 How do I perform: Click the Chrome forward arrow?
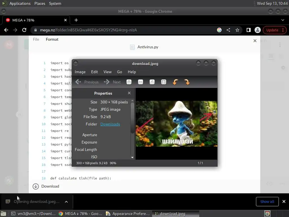coord(15,30)
